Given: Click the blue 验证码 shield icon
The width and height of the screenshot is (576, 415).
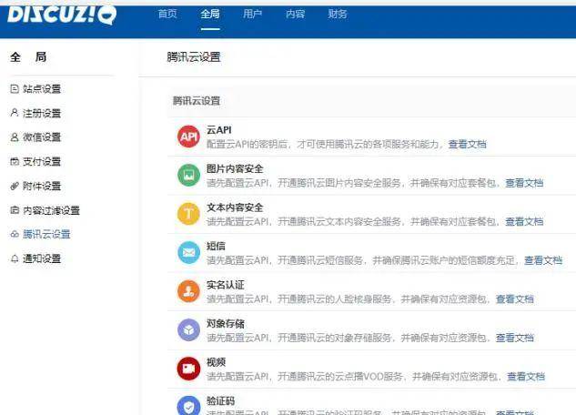Looking at the screenshot, I should click(x=189, y=406).
